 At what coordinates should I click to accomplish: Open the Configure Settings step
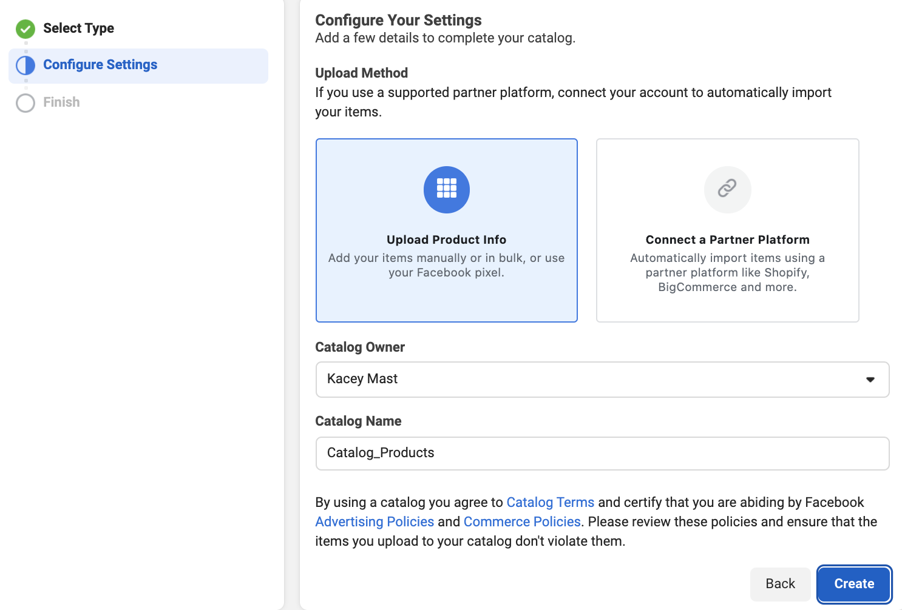point(100,65)
